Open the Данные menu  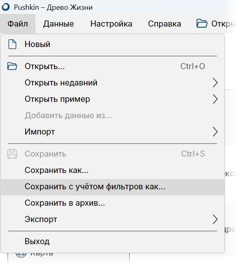tap(58, 24)
